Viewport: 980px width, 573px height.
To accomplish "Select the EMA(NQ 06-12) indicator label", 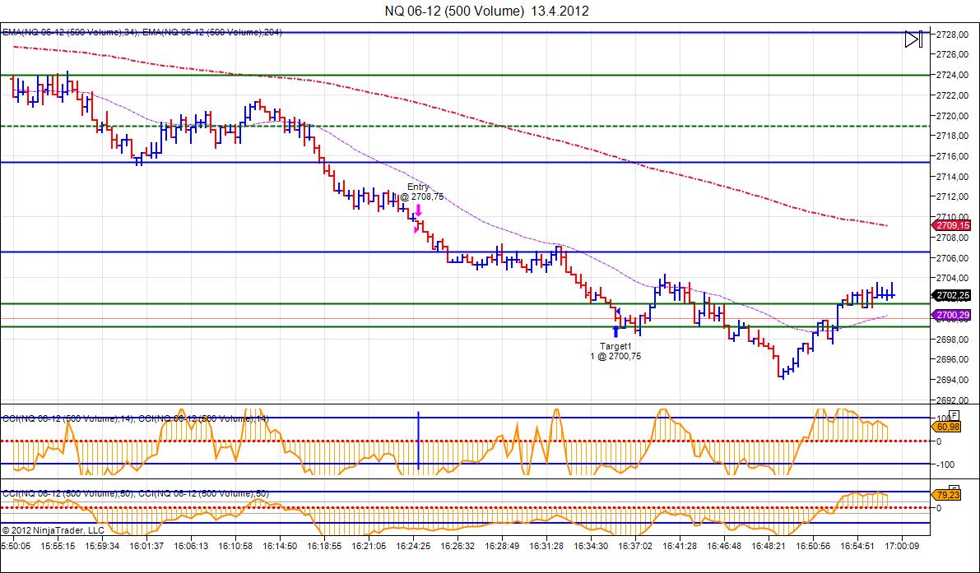I will point(142,32).
